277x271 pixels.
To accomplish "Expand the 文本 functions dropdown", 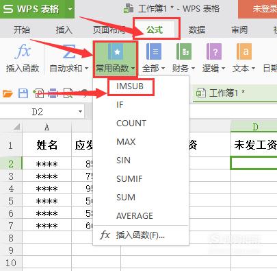I will (253, 69).
